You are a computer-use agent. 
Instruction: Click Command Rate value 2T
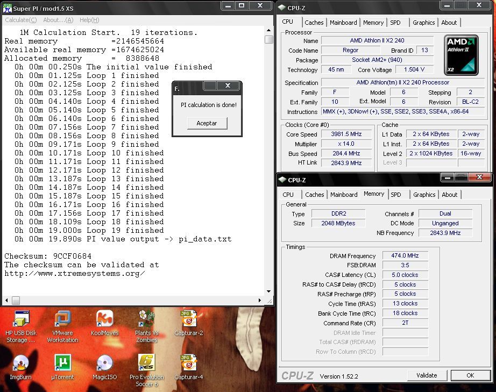[x=405, y=323]
